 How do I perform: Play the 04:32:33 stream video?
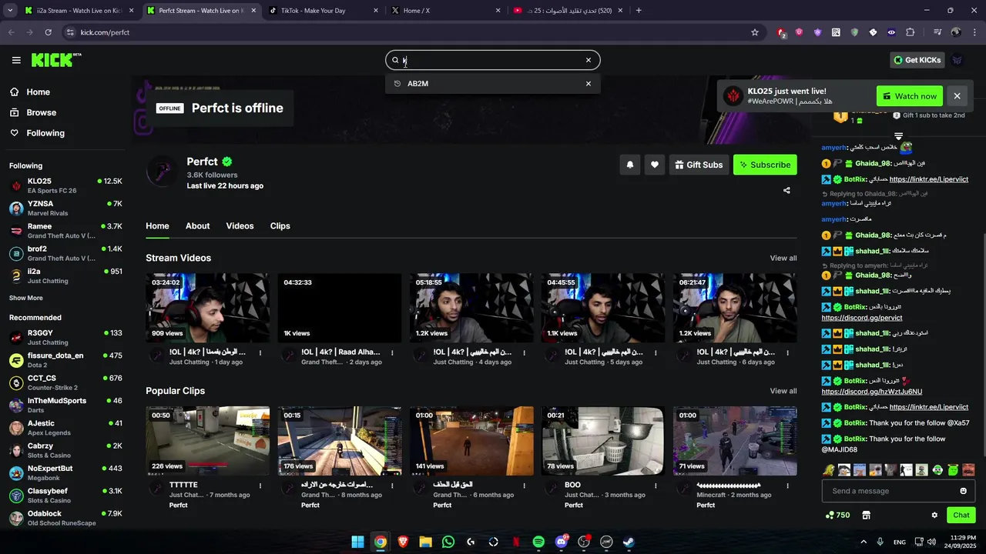(x=340, y=308)
